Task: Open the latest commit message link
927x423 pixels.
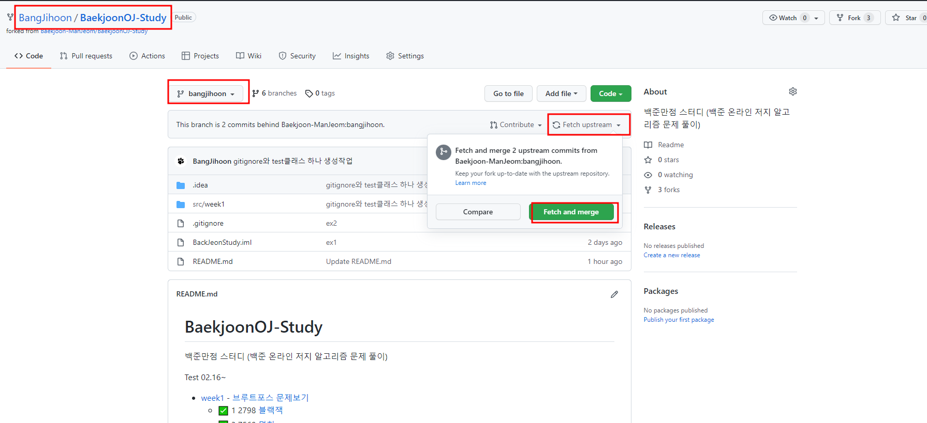Action: pyautogui.click(x=293, y=161)
